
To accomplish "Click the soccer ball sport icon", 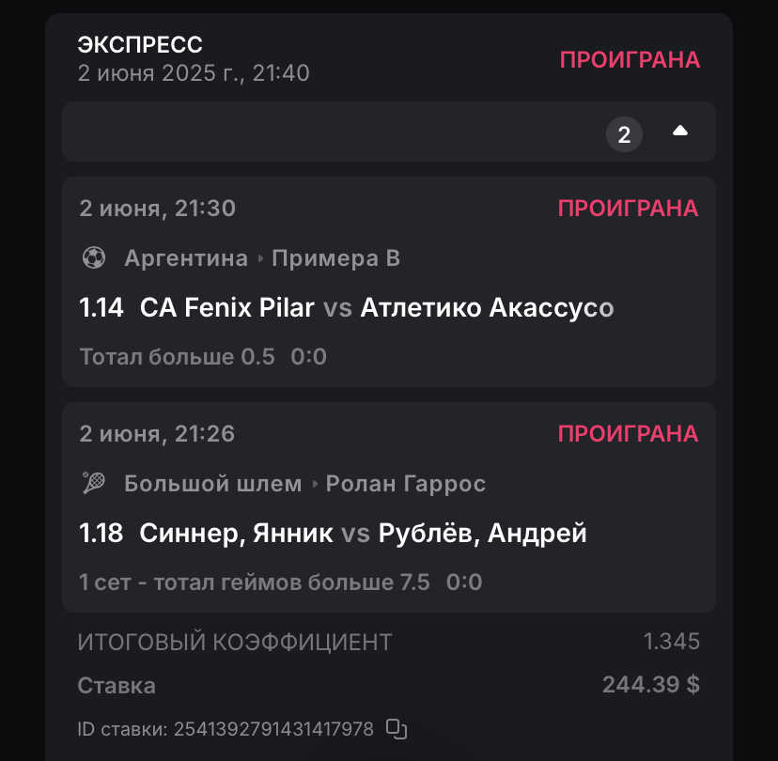I will 94,257.
